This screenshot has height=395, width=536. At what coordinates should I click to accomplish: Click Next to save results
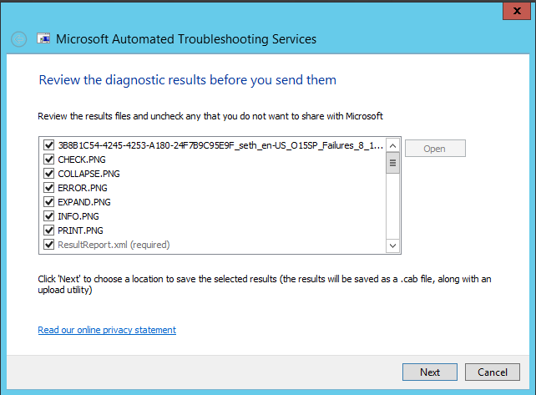point(430,372)
